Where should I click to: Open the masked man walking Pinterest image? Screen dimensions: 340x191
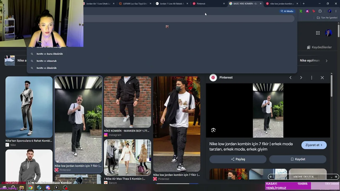(x=177, y=124)
